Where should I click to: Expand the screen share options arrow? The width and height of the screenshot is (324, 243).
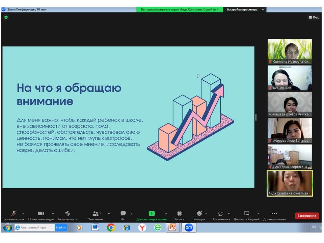(x=166, y=213)
